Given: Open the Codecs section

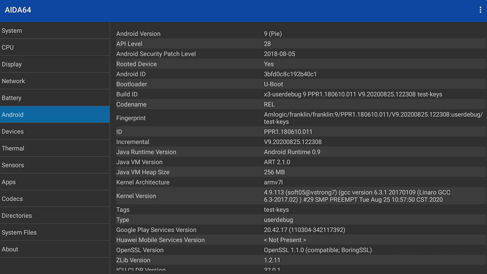Looking at the screenshot, I should click(x=55, y=199).
